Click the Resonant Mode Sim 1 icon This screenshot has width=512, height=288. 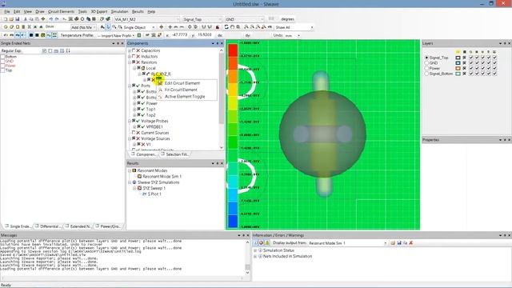(139, 176)
